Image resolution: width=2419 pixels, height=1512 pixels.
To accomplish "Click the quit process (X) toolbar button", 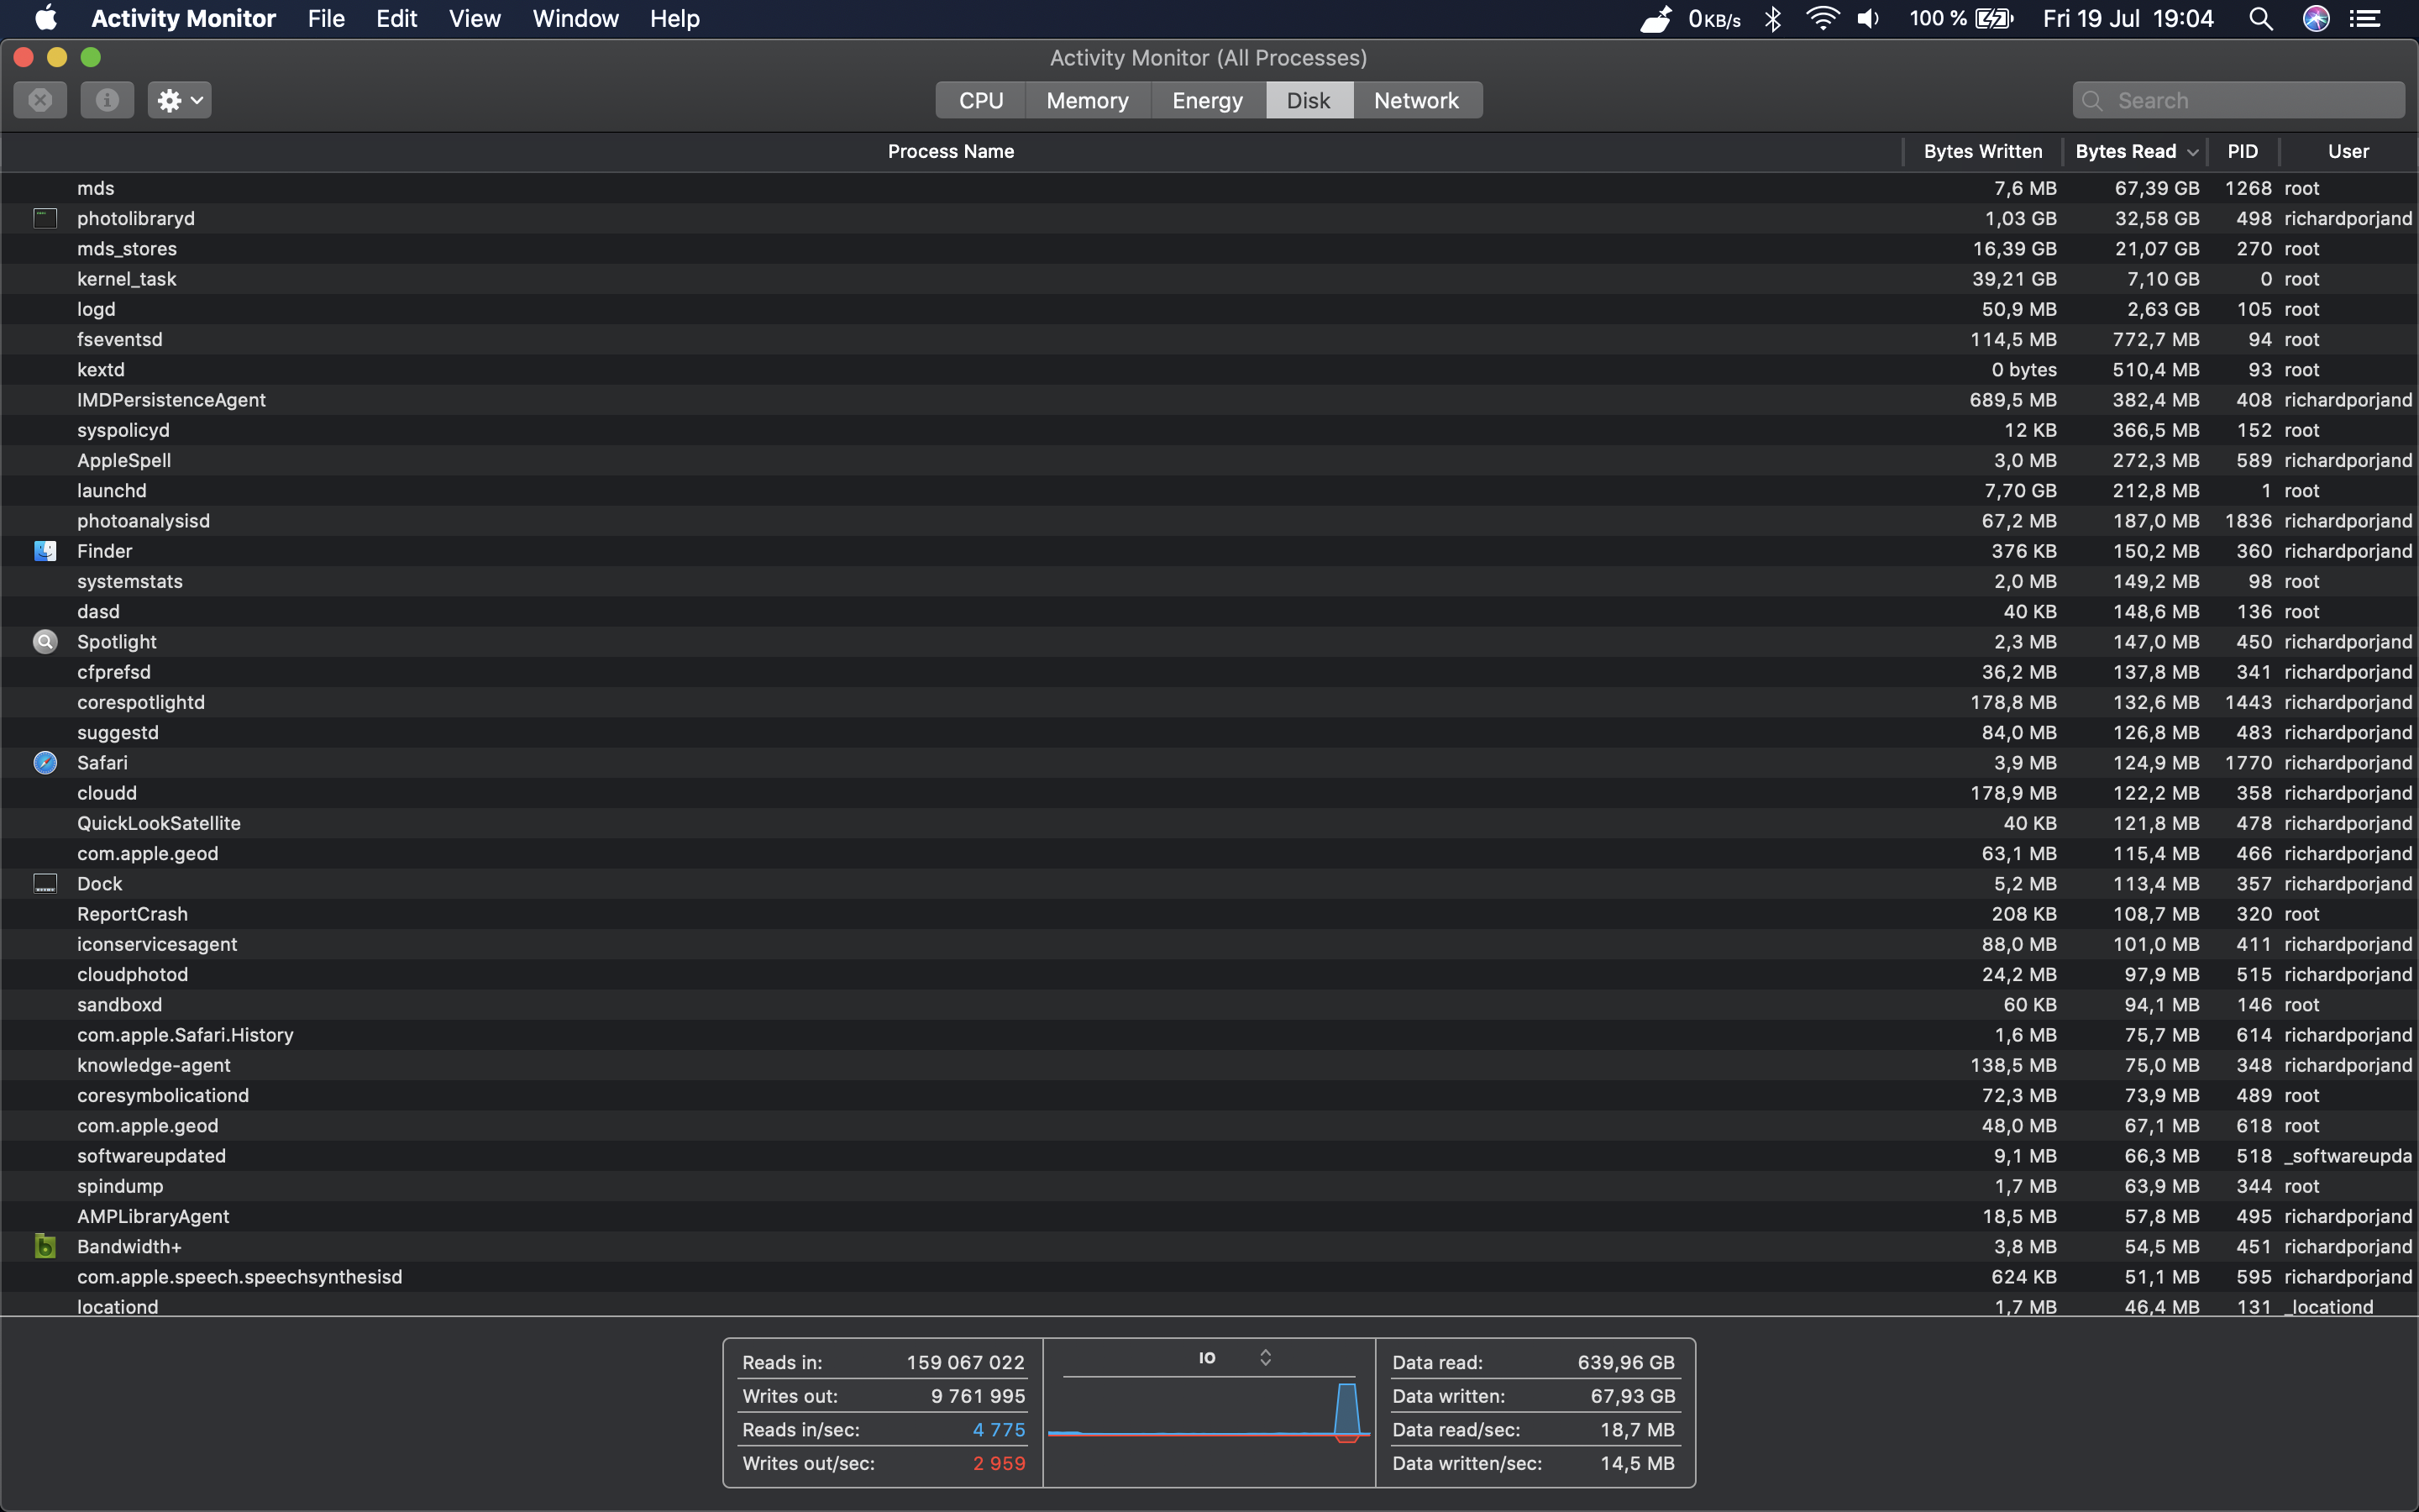I will tap(40, 100).
